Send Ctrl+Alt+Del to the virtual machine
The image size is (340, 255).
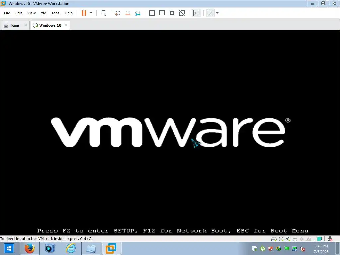104,13
